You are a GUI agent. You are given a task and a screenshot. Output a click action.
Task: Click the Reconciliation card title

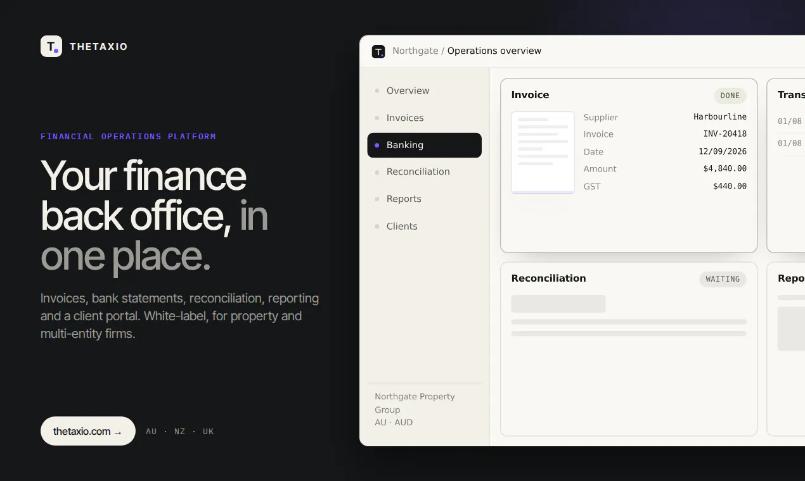[549, 278]
